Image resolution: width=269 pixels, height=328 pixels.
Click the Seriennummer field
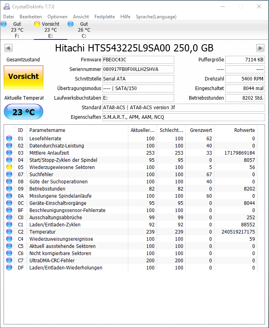pos(138,69)
